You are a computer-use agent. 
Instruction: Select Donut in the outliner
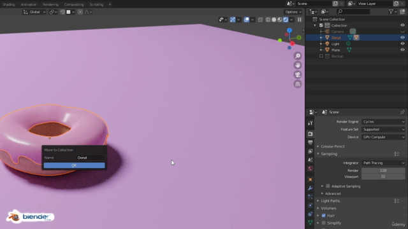click(x=336, y=38)
